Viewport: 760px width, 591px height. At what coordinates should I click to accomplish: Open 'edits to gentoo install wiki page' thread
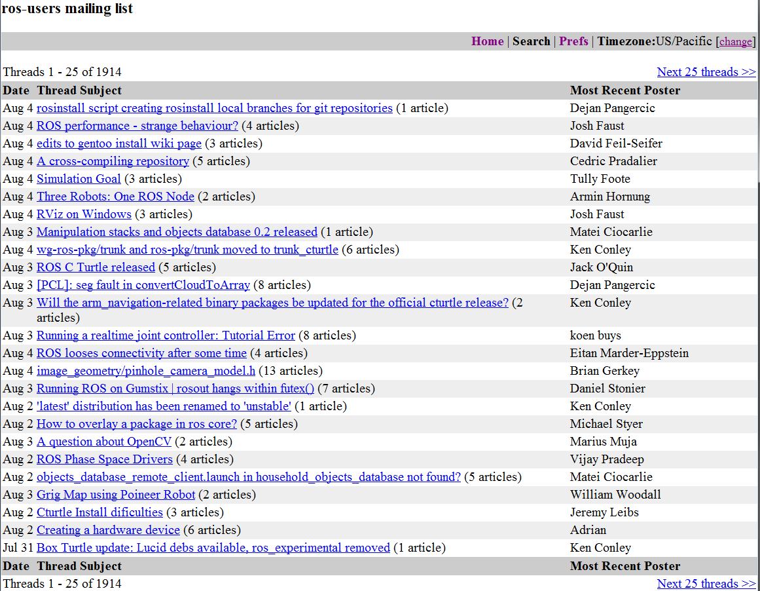click(118, 143)
